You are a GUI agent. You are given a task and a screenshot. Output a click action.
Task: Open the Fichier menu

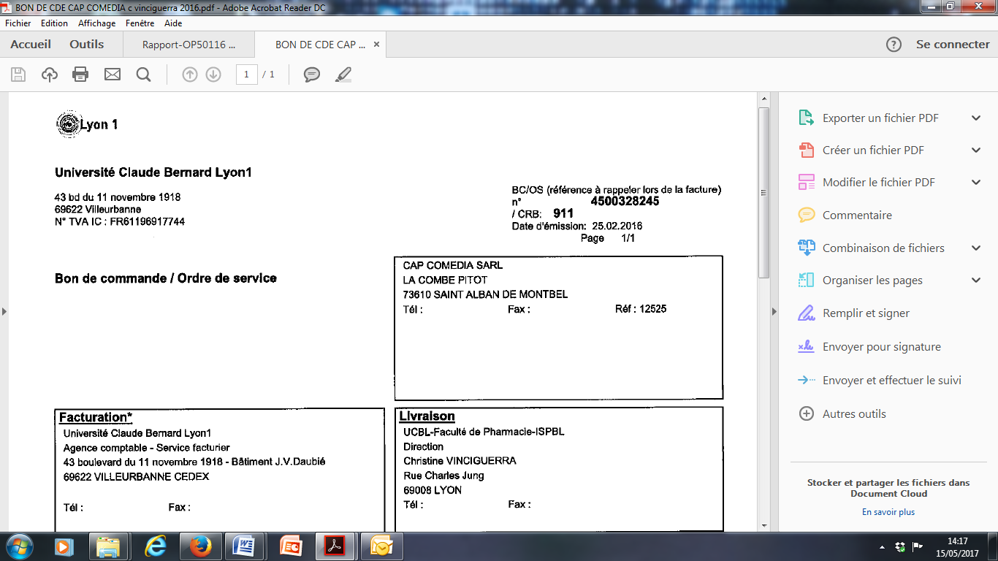(18, 23)
